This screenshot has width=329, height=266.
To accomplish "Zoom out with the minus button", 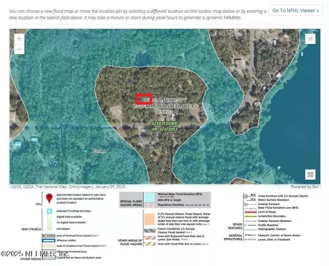I will click(x=19, y=49).
